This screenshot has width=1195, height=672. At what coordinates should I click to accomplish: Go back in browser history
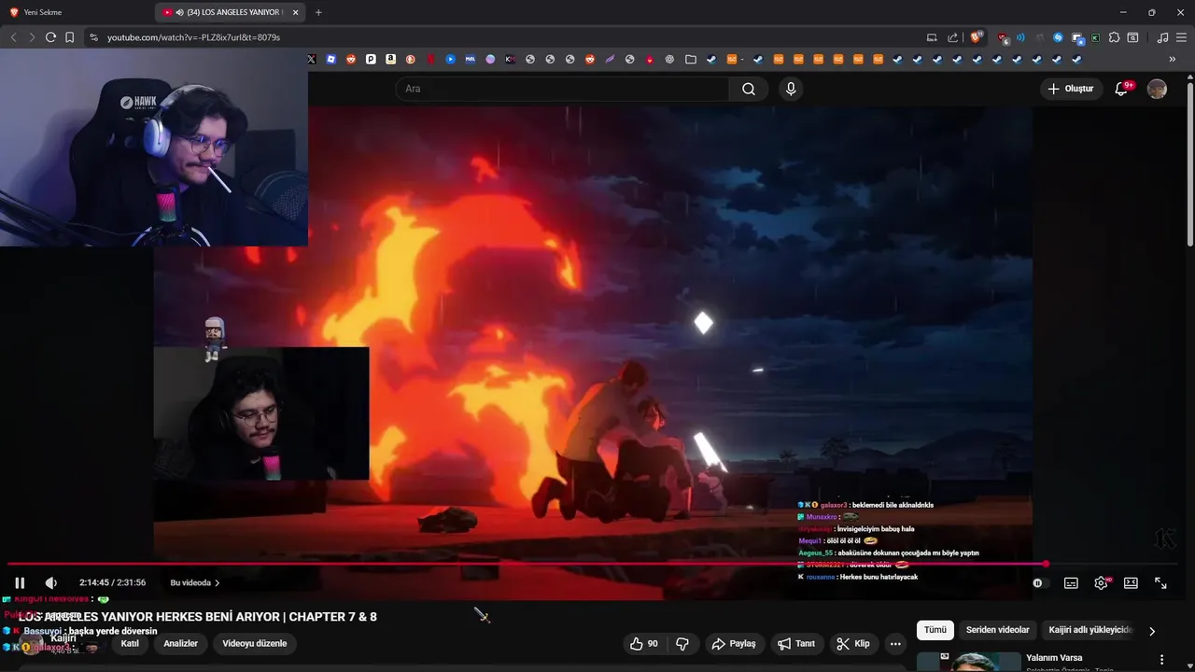tap(13, 37)
